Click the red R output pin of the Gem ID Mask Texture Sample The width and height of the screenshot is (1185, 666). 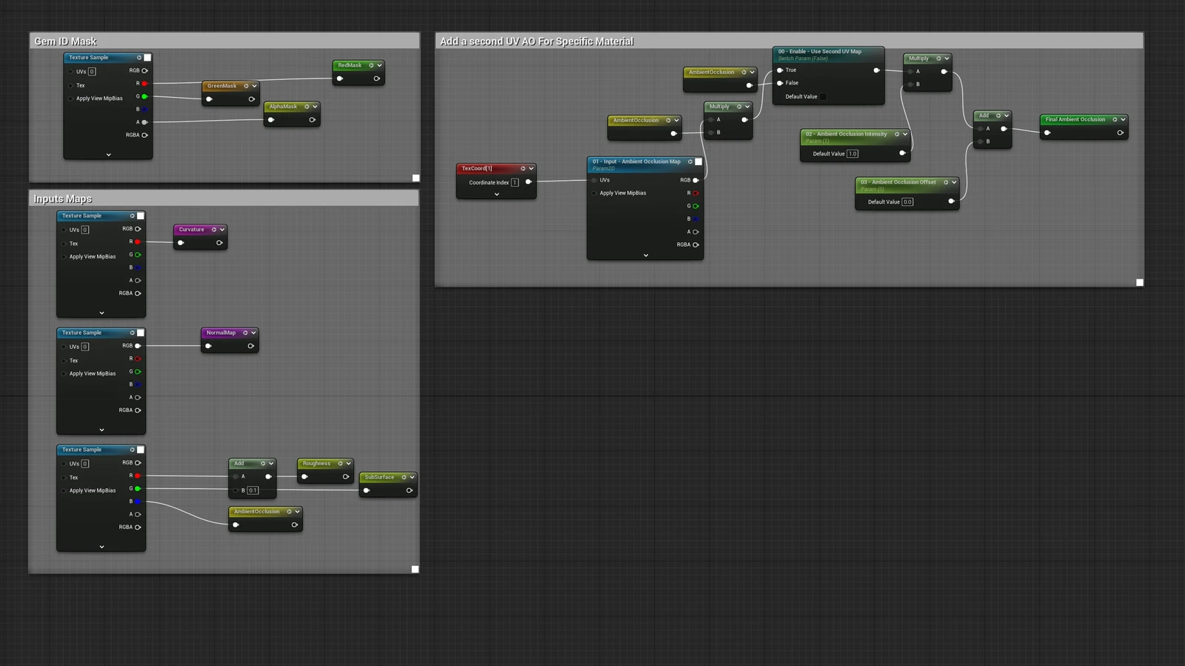click(144, 84)
